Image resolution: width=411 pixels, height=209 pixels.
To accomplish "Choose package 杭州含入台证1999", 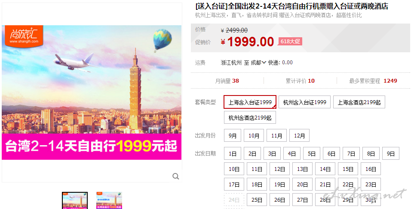I will [x=304, y=102].
